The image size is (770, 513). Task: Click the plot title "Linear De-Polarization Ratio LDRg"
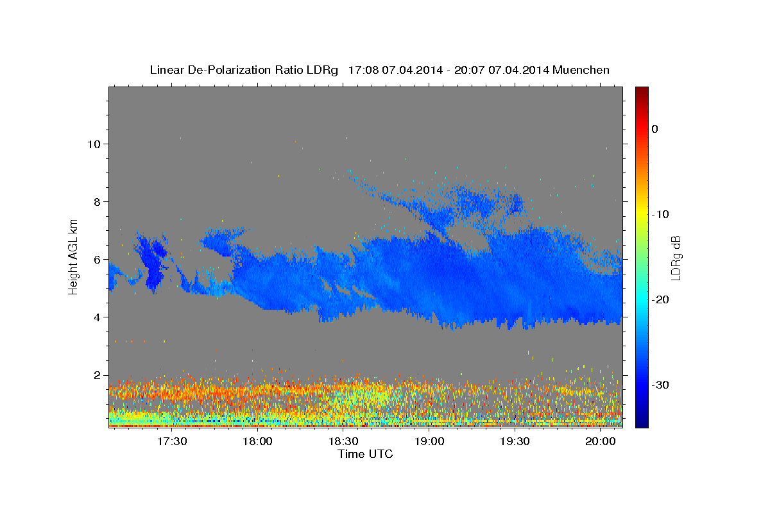[x=244, y=70]
